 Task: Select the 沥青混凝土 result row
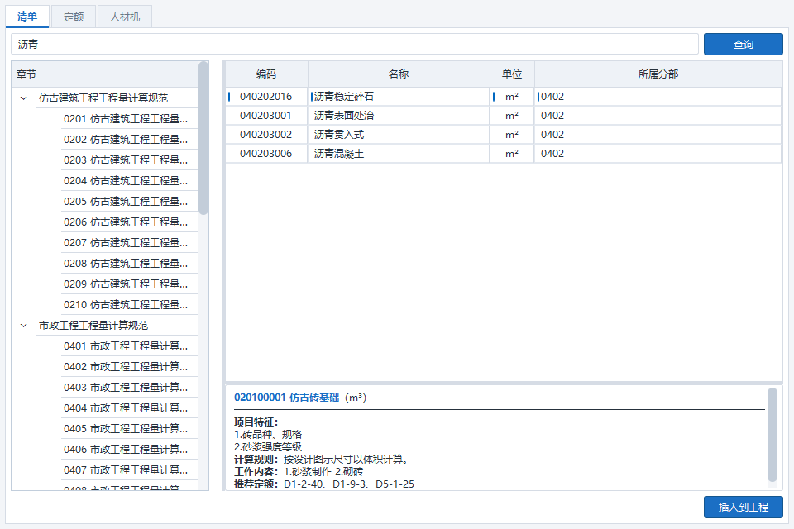point(504,154)
